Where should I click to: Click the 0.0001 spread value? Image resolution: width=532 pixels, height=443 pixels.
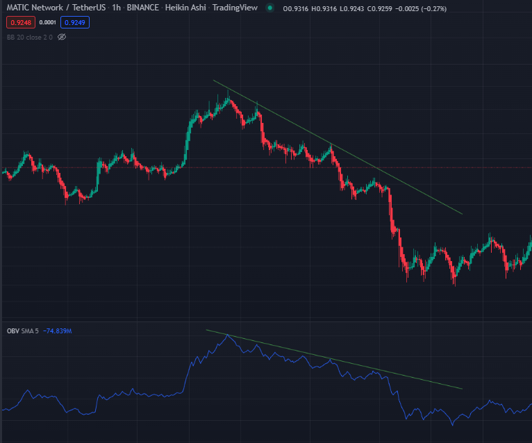click(x=47, y=22)
